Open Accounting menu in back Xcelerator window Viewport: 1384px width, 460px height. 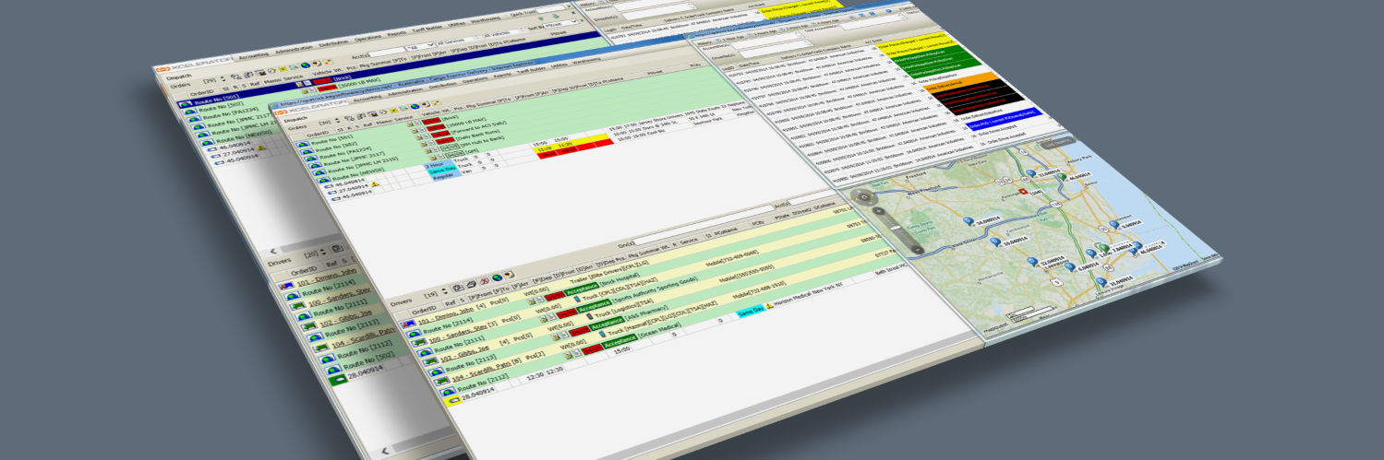point(254,55)
